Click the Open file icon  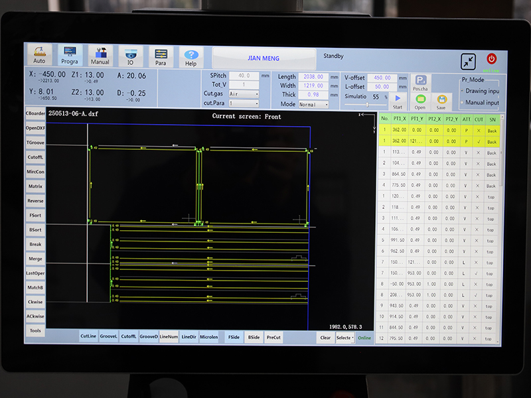click(x=420, y=101)
